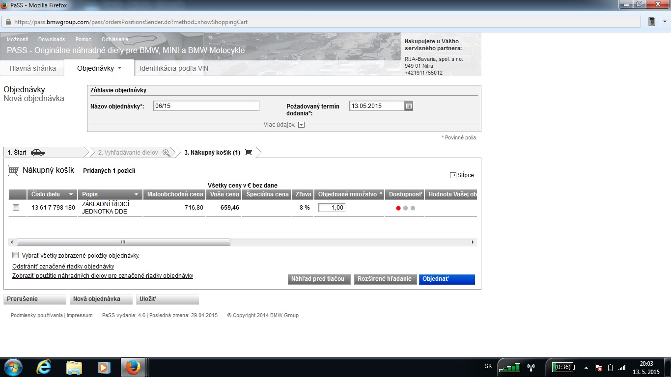Click the blue Objednať button

click(447, 279)
